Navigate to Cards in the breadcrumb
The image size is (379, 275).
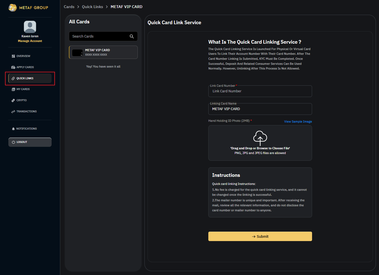69,7
